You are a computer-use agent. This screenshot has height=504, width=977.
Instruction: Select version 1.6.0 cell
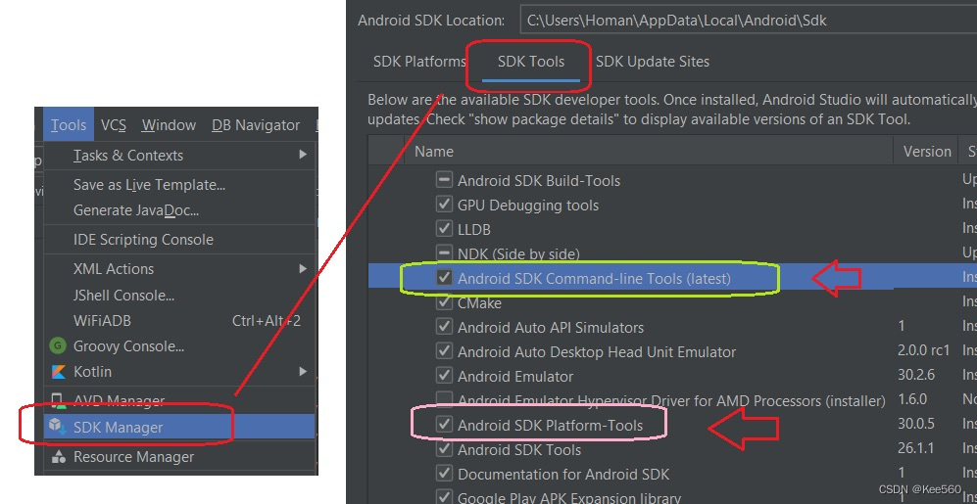912,399
